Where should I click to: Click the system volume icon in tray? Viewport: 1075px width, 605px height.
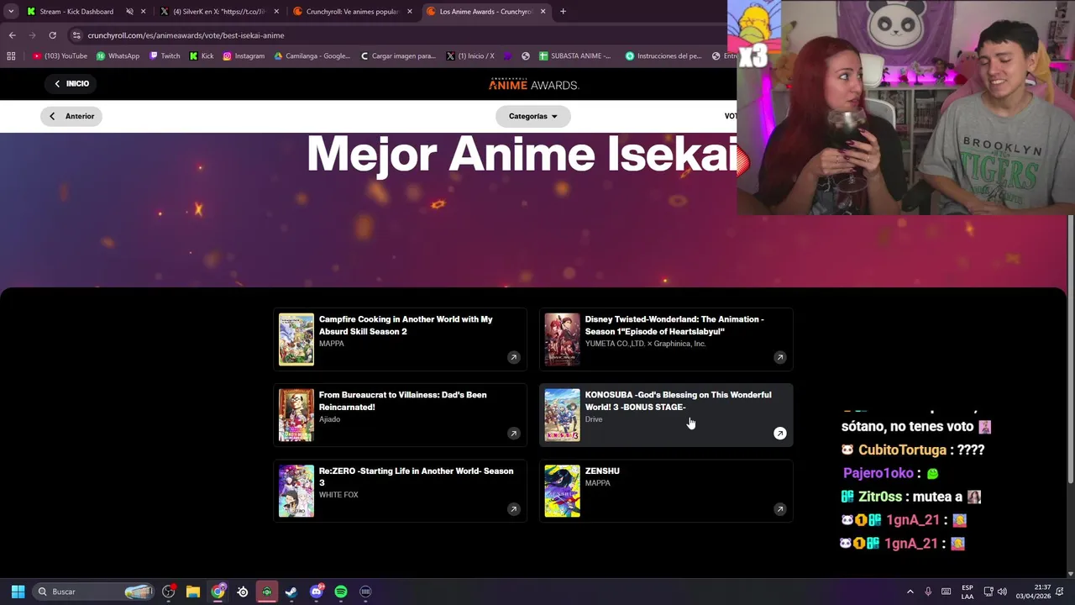coord(1002,592)
